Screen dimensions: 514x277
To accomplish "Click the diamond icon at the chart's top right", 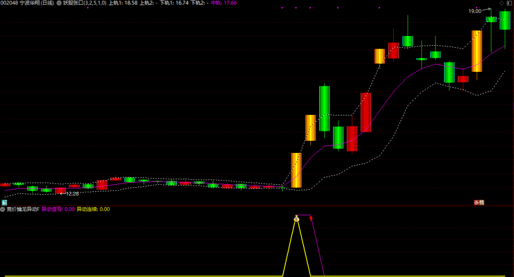I will (502, 3).
